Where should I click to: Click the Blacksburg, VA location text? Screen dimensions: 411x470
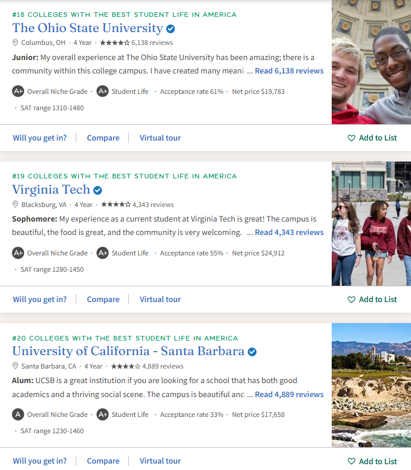(x=44, y=205)
